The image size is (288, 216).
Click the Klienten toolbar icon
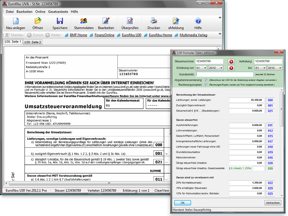(x=8, y=35)
